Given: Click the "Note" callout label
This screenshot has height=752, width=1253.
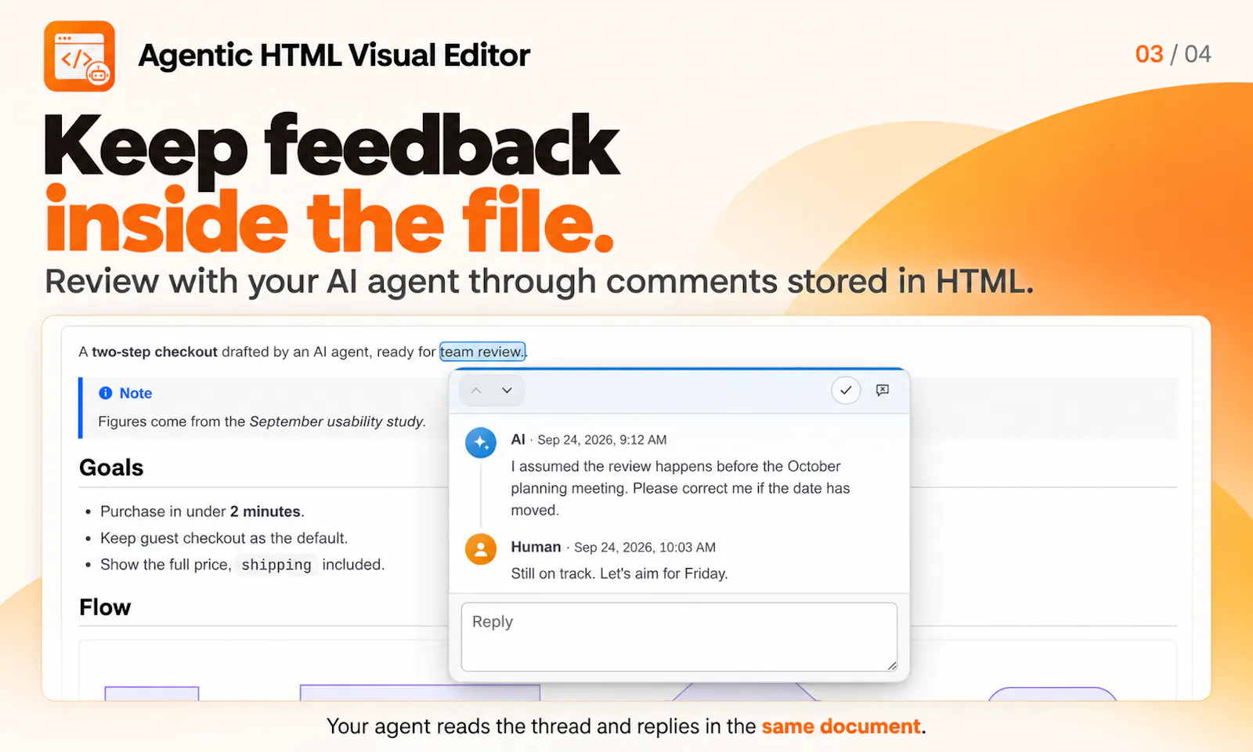Looking at the screenshot, I should (135, 393).
